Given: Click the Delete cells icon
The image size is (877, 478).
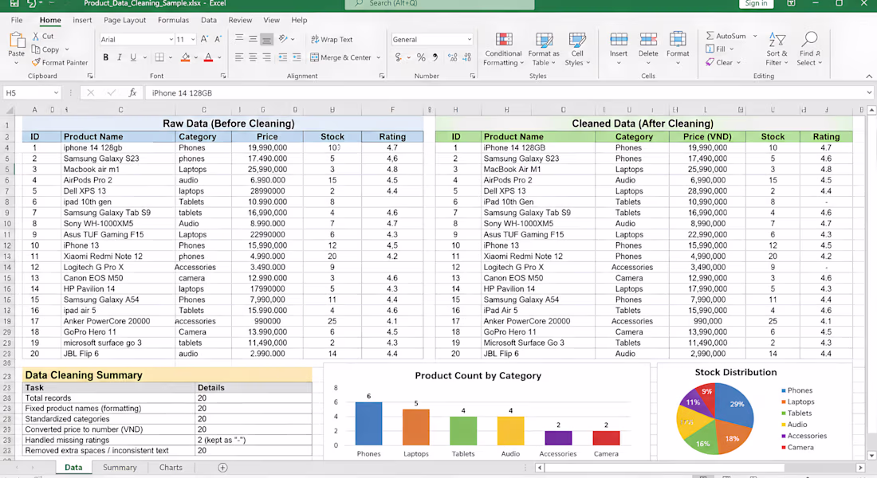Looking at the screenshot, I should pyautogui.click(x=648, y=40).
